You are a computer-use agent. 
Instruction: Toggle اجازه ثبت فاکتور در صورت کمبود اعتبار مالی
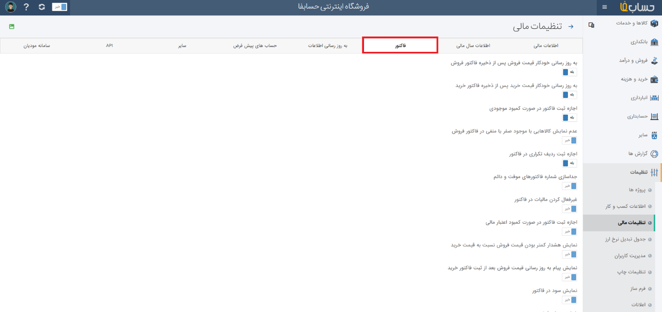tap(569, 231)
